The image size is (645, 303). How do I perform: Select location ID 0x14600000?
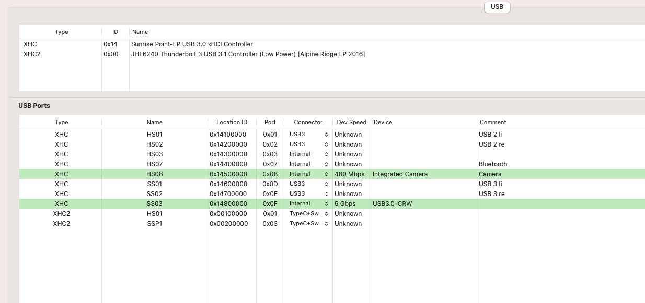228,184
